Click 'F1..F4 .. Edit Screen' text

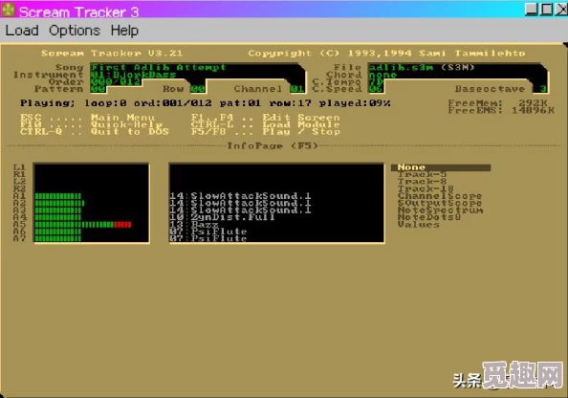(x=266, y=118)
